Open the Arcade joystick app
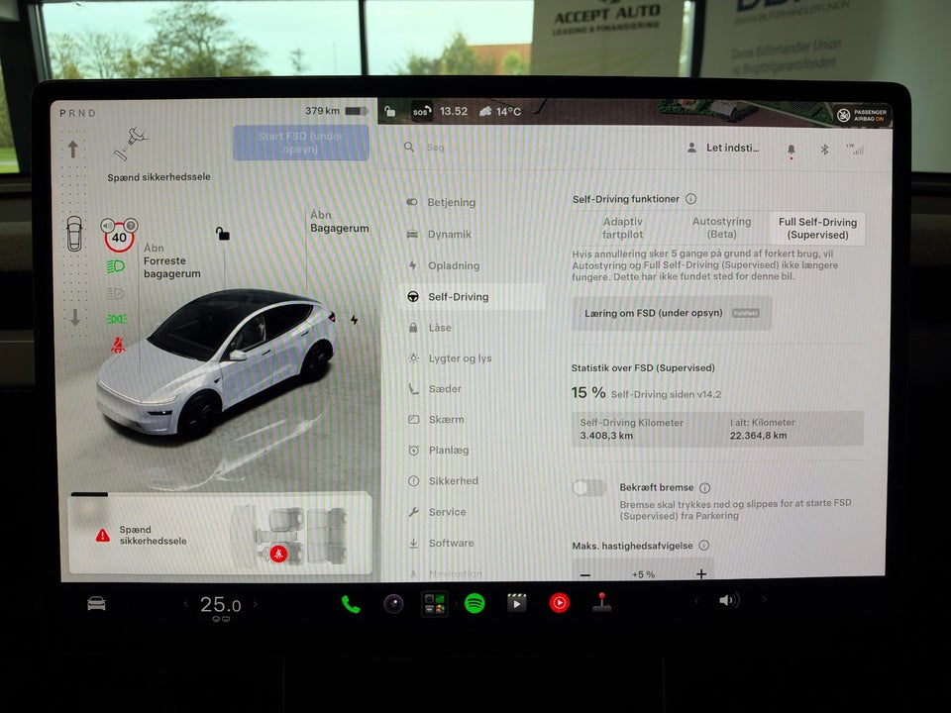The height and width of the screenshot is (713, 951). [601, 603]
